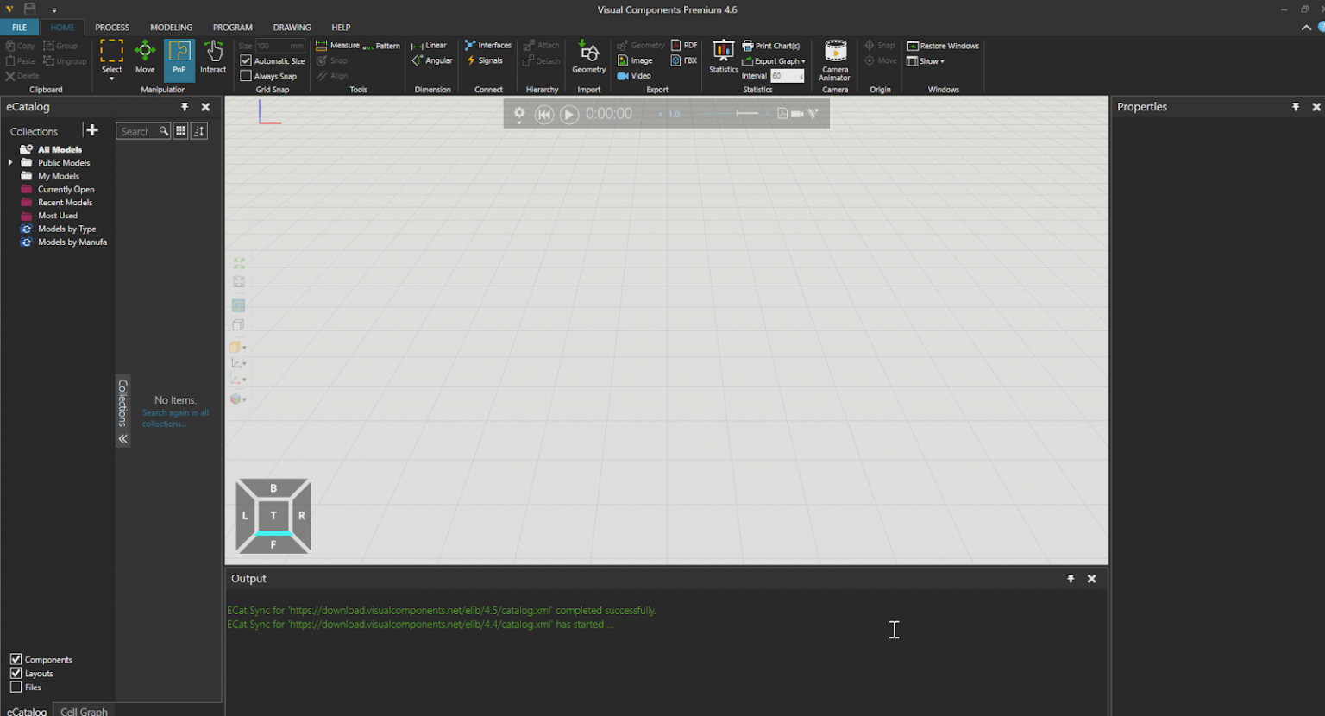Activate the PnP tool
This screenshot has height=716, width=1325.
click(179, 59)
